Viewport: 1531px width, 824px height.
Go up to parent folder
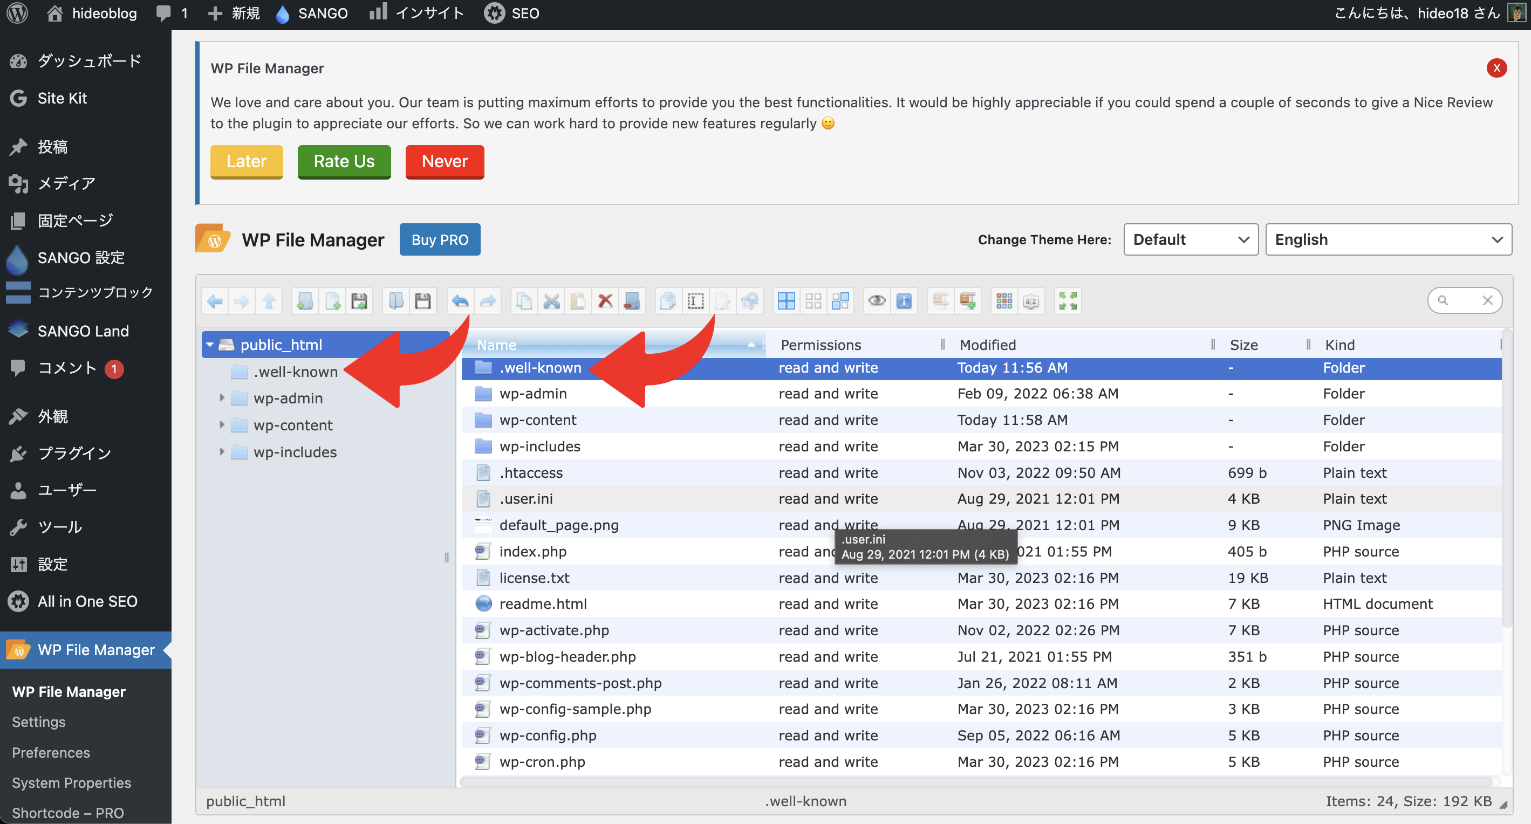pos(269,301)
